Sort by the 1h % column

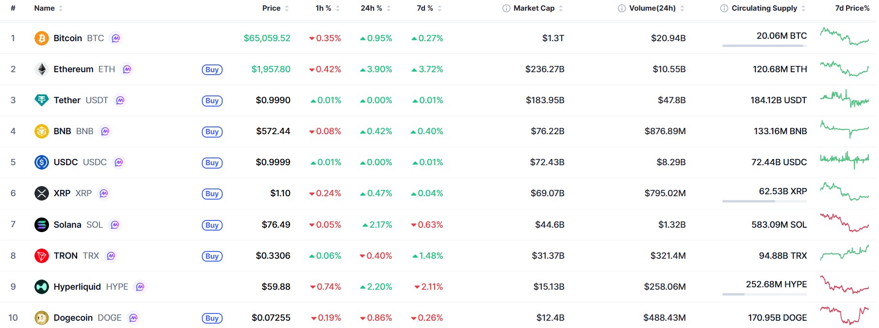[328, 8]
